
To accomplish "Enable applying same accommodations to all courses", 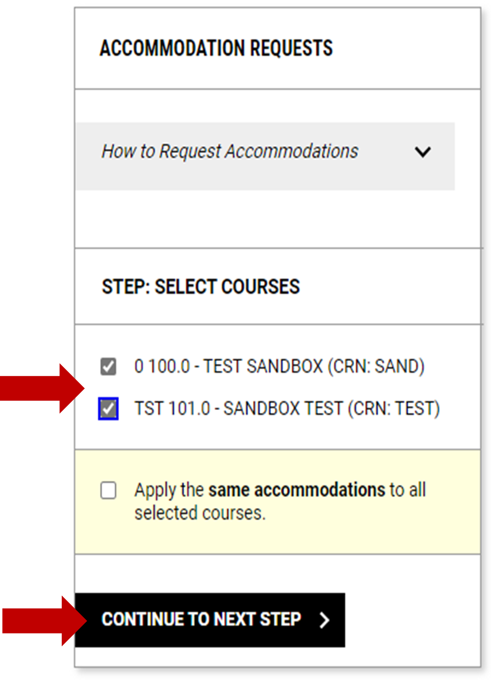I will point(110,490).
